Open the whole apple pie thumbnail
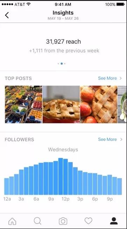Image resolution: width=127 pixels, height=229 pixels. pyautogui.click(x=61, y=104)
